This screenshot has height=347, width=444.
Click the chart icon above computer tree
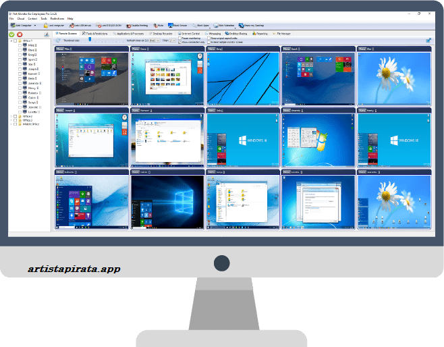(x=47, y=34)
